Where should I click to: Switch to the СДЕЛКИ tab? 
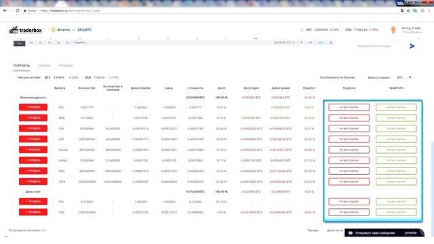click(x=44, y=66)
